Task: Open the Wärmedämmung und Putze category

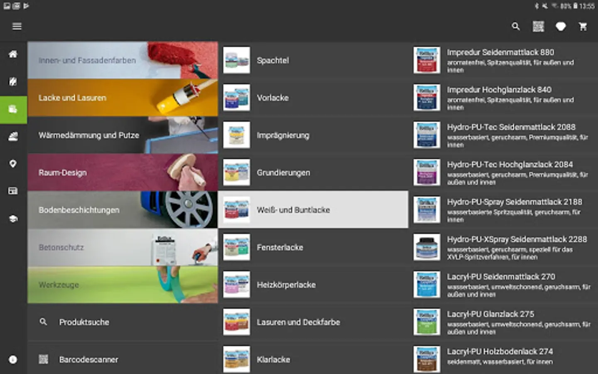Action: coord(123,135)
